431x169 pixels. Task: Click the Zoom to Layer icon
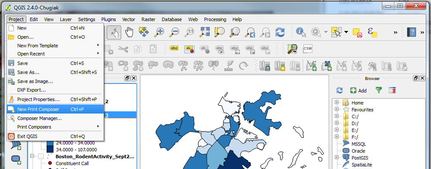pos(235,32)
